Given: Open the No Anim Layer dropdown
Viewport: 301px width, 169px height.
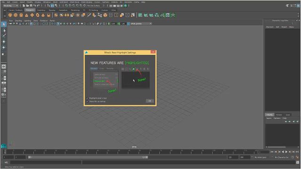Looking at the screenshot, I should click(260, 157).
